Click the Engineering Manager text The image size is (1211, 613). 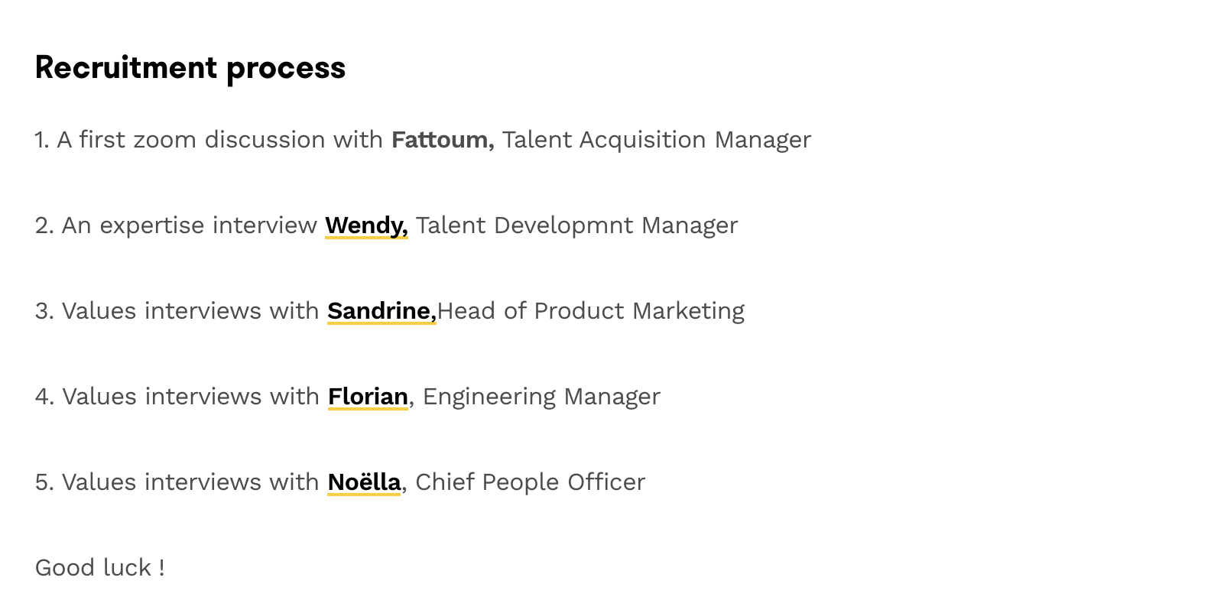541,397
